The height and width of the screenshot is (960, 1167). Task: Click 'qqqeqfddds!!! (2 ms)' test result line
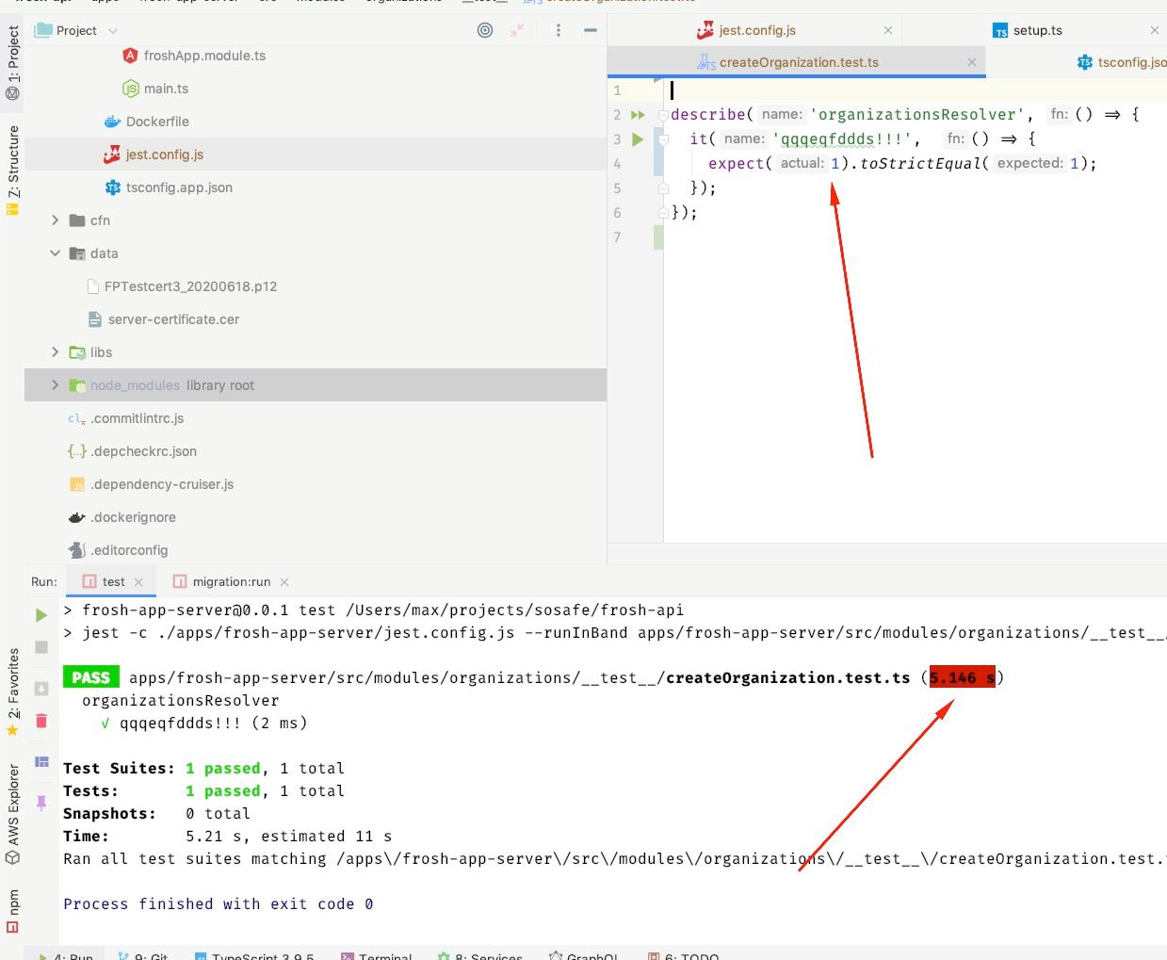point(204,724)
